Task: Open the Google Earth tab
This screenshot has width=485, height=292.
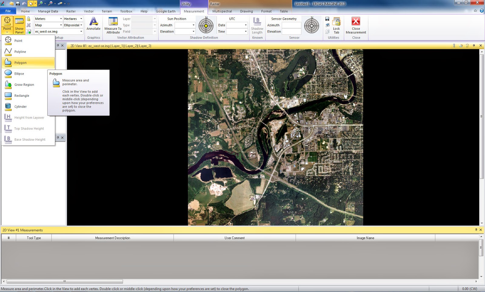Action: [x=166, y=11]
